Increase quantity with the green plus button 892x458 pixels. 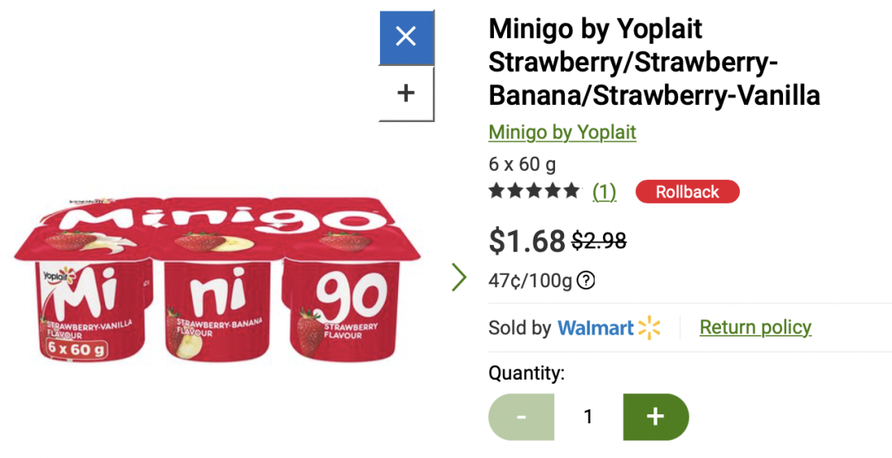coord(655,417)
